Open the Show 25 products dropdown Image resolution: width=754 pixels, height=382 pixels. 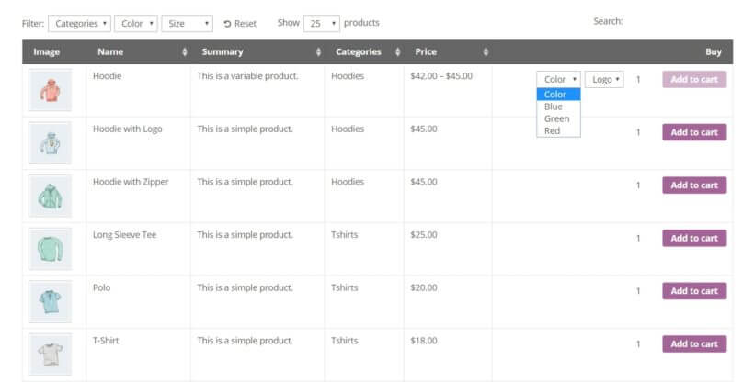pyautogui.click(x=321, y=23)
